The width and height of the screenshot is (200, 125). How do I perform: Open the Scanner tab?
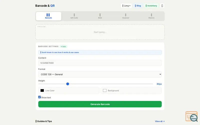point(126,16)
